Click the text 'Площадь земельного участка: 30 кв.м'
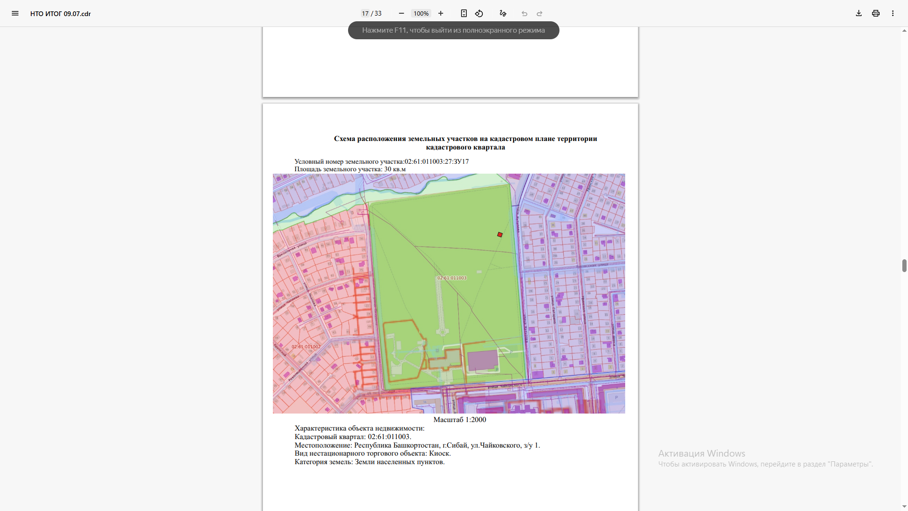 pos(350,169)
